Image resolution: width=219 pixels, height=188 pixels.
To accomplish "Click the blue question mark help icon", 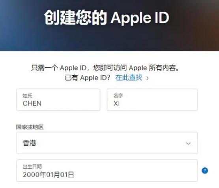I will (205, 171).
